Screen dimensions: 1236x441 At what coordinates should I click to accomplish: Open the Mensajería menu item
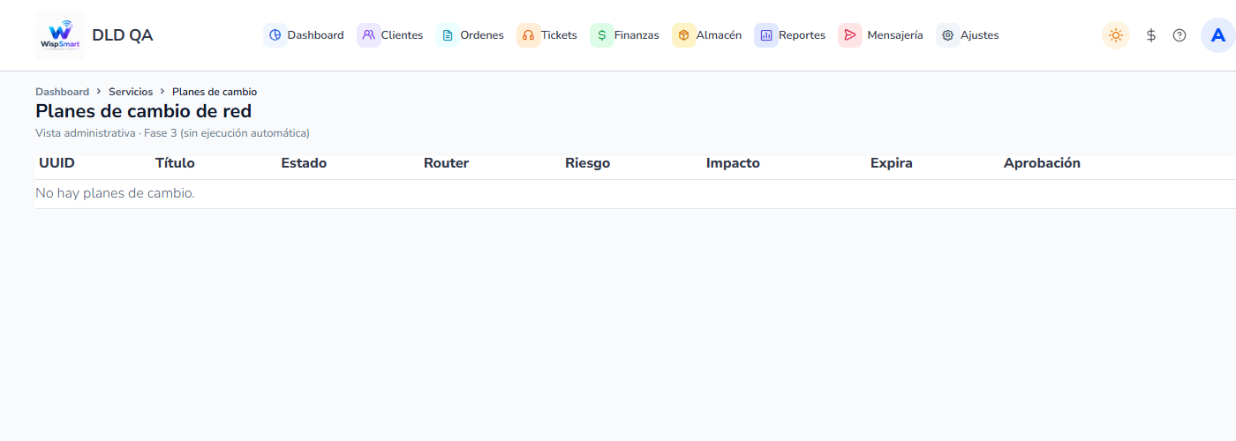[x=881, y=35]
